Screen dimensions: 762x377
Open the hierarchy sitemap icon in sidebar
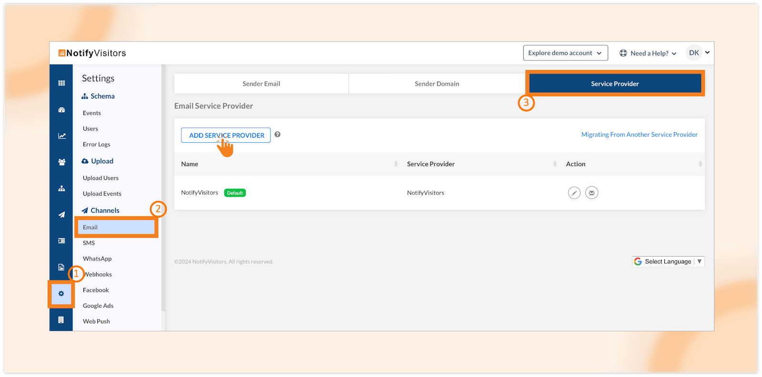61,188
